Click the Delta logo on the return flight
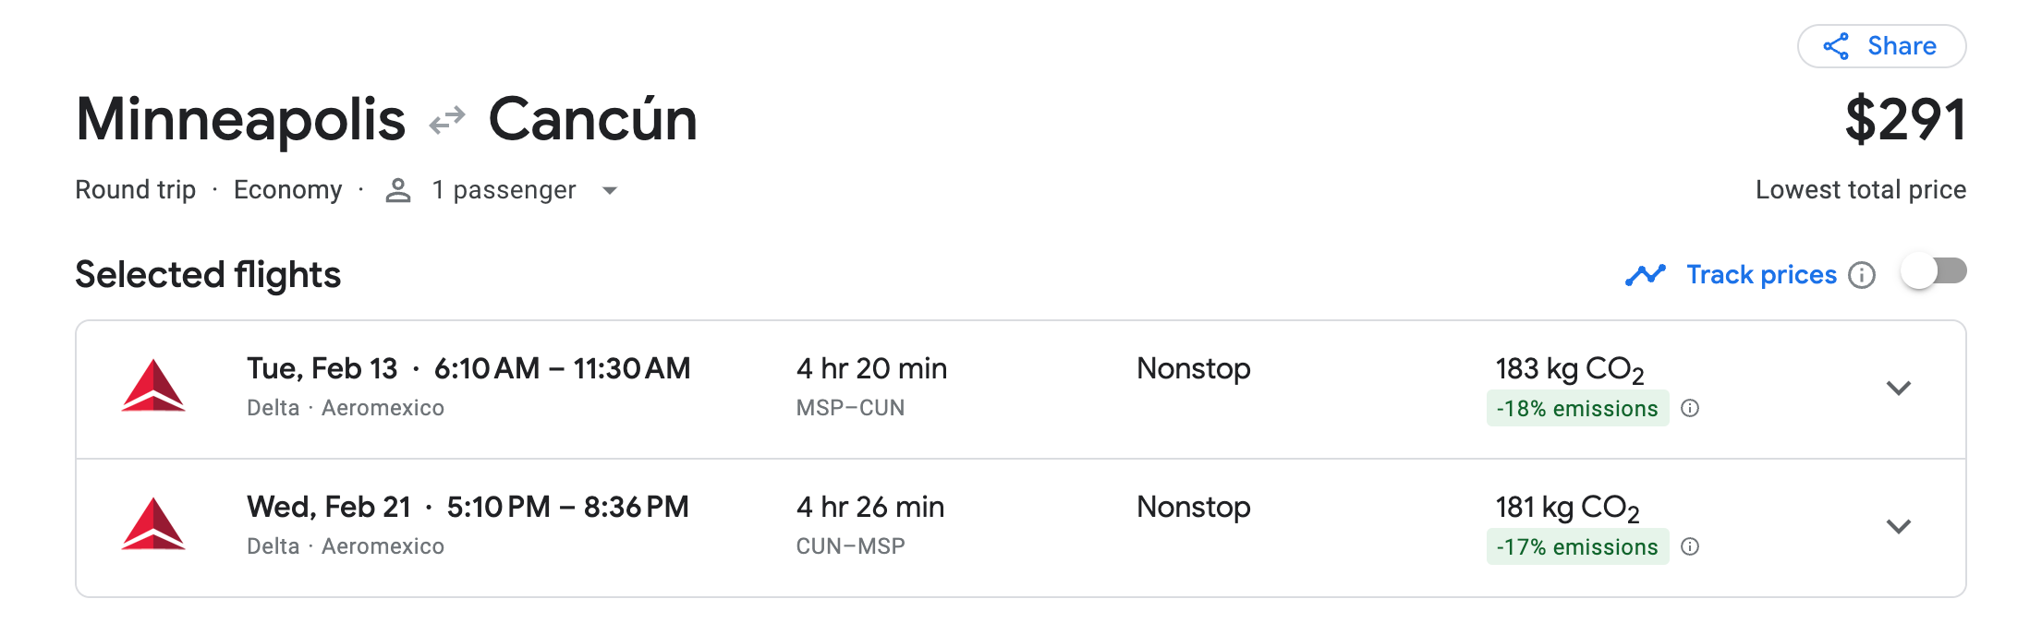2042x635 pixels. click(x=153, y=524)
